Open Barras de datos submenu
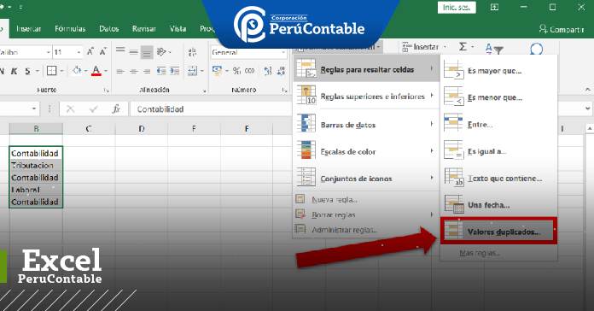This screenshot has height=311, width=594. 366,125
